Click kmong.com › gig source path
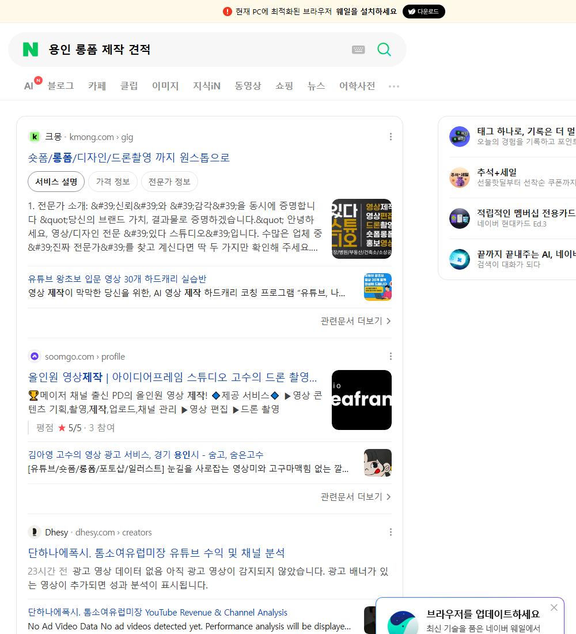Image resolution: width=576 pixels, height=634 pixels. click(x=101, y=137)
